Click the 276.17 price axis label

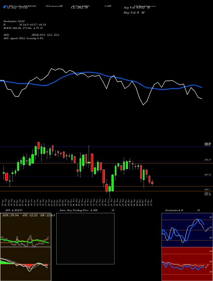(x=208, y=160)
